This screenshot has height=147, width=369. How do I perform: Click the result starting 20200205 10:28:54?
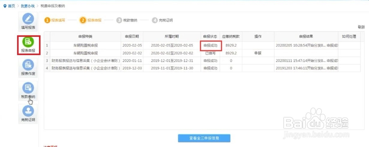point(307,46)
